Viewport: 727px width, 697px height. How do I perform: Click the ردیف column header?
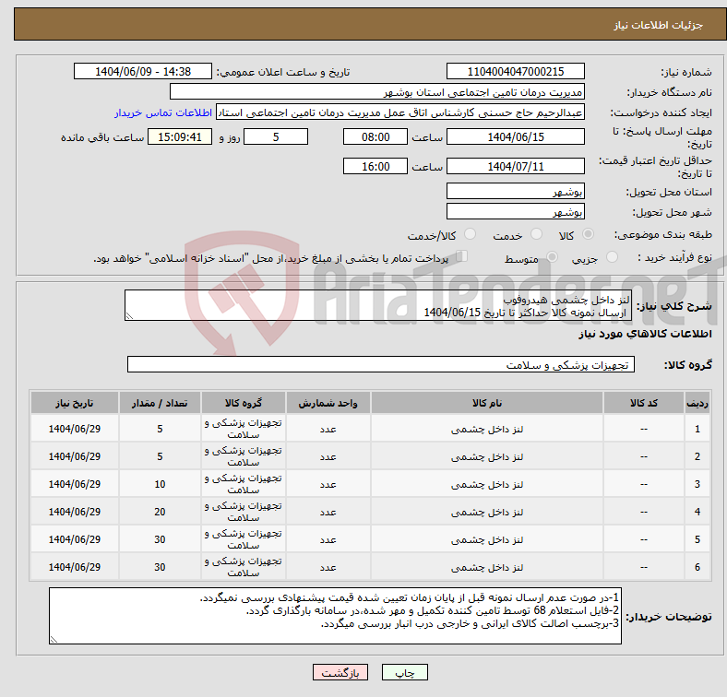(697, 403)
